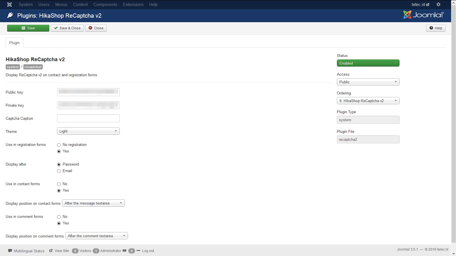Open the Users menu
456x256 pixels.
44,5
